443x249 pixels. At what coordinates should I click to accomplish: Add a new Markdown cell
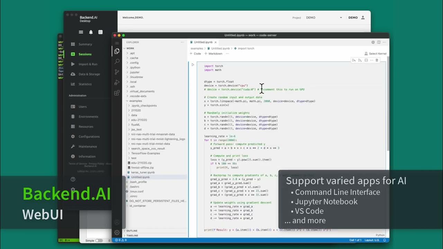214,54
